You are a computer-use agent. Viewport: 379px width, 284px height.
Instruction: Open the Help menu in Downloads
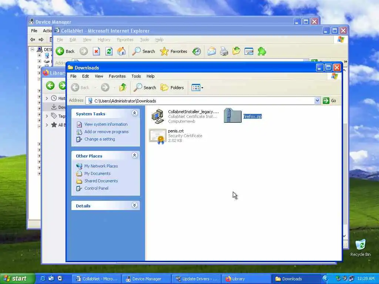150,76
